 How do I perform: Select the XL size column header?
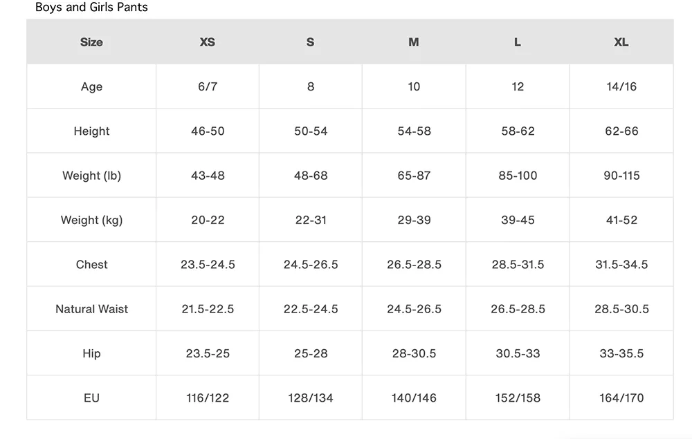621,42
